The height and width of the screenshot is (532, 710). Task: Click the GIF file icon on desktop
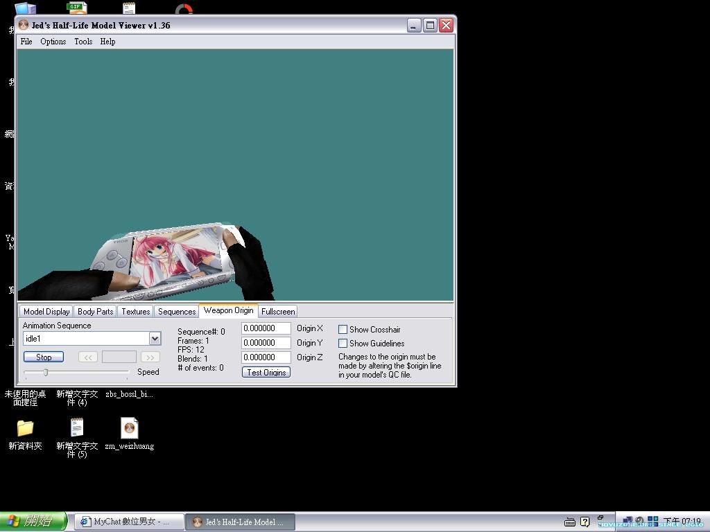[x=76, y=8]
